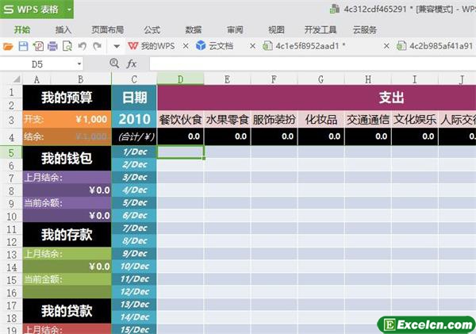
Task: Open Print Preview from the toolbar
Action: point(67,46)
